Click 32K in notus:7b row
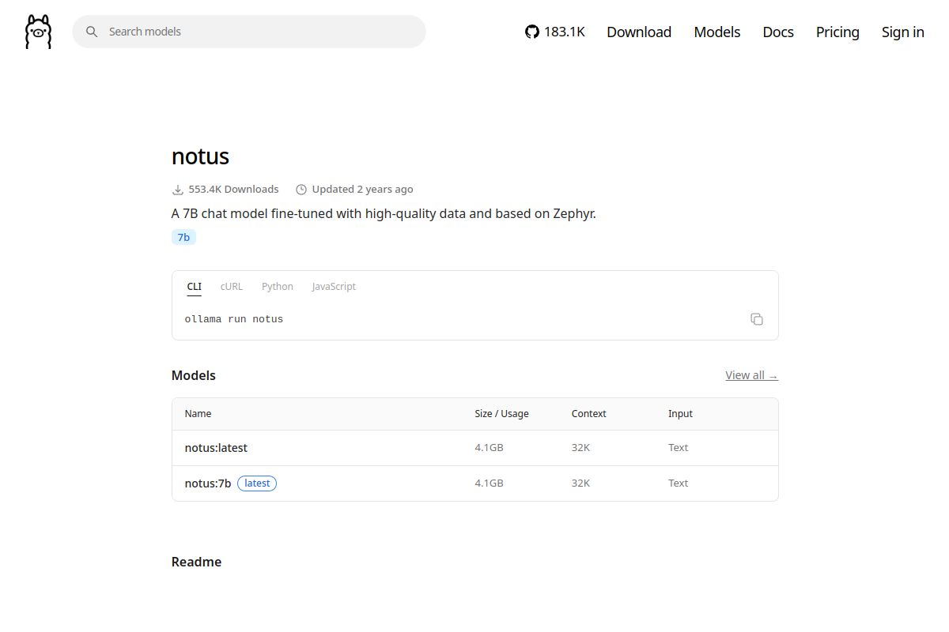The image size is (949, 632). pos(580,483)
